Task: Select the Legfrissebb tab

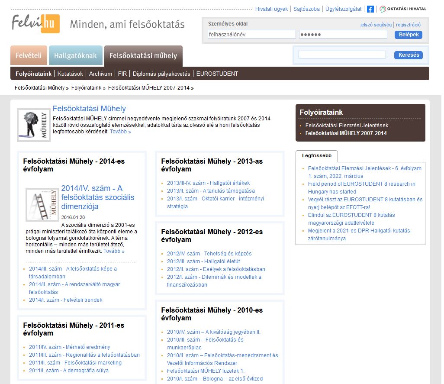Action: 317,155
